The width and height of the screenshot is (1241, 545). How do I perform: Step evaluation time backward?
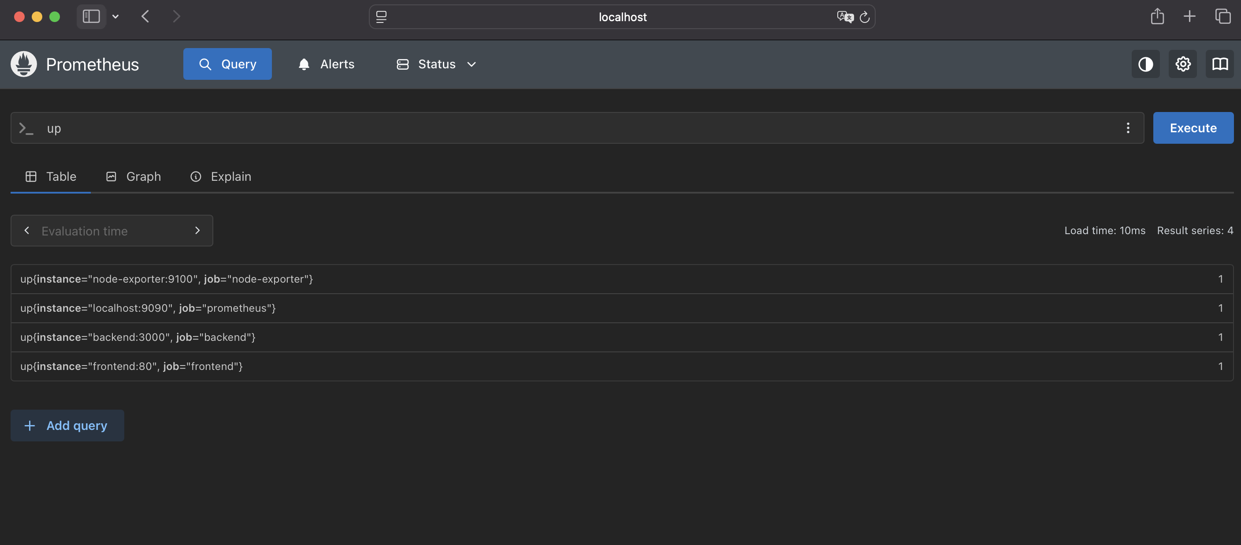27,231
